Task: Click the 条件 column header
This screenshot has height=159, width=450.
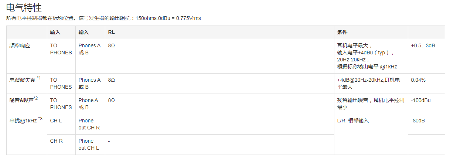Action: pyautogui.click(x=342, y=33)
